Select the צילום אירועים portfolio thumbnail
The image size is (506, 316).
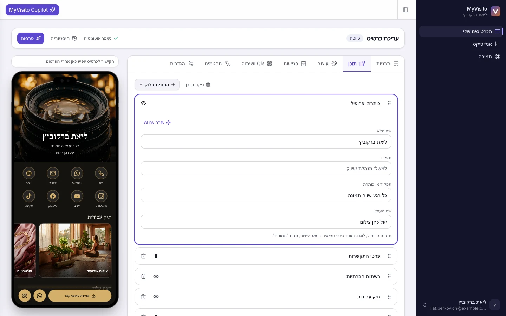[x=75, y=250]
